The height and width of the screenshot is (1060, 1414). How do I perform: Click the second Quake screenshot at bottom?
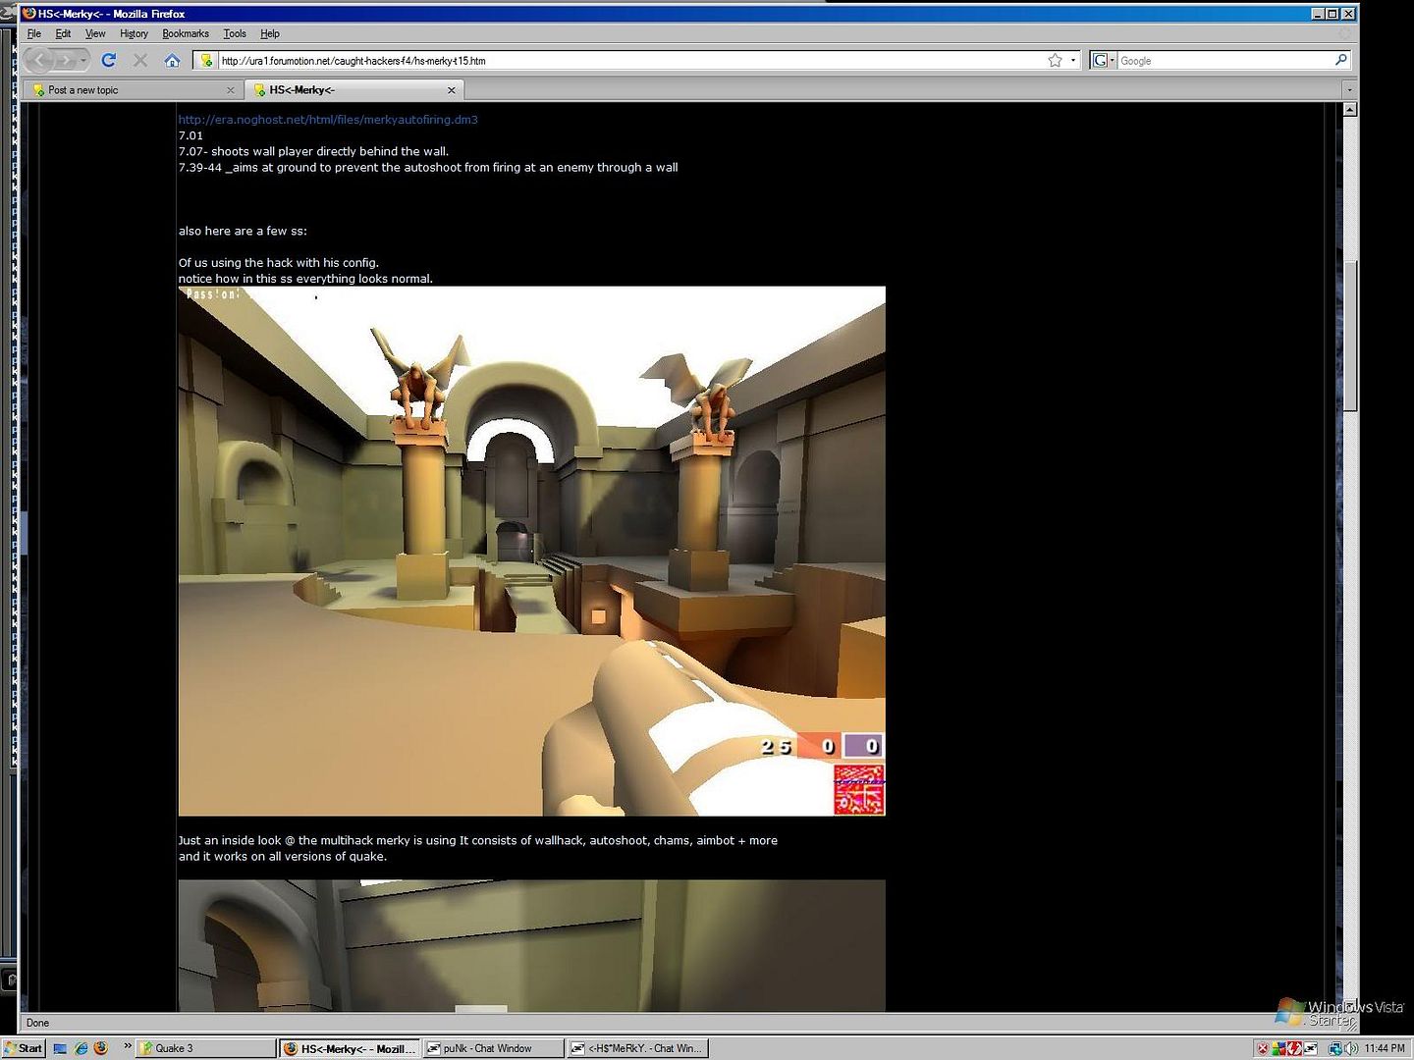click(531, 945)
